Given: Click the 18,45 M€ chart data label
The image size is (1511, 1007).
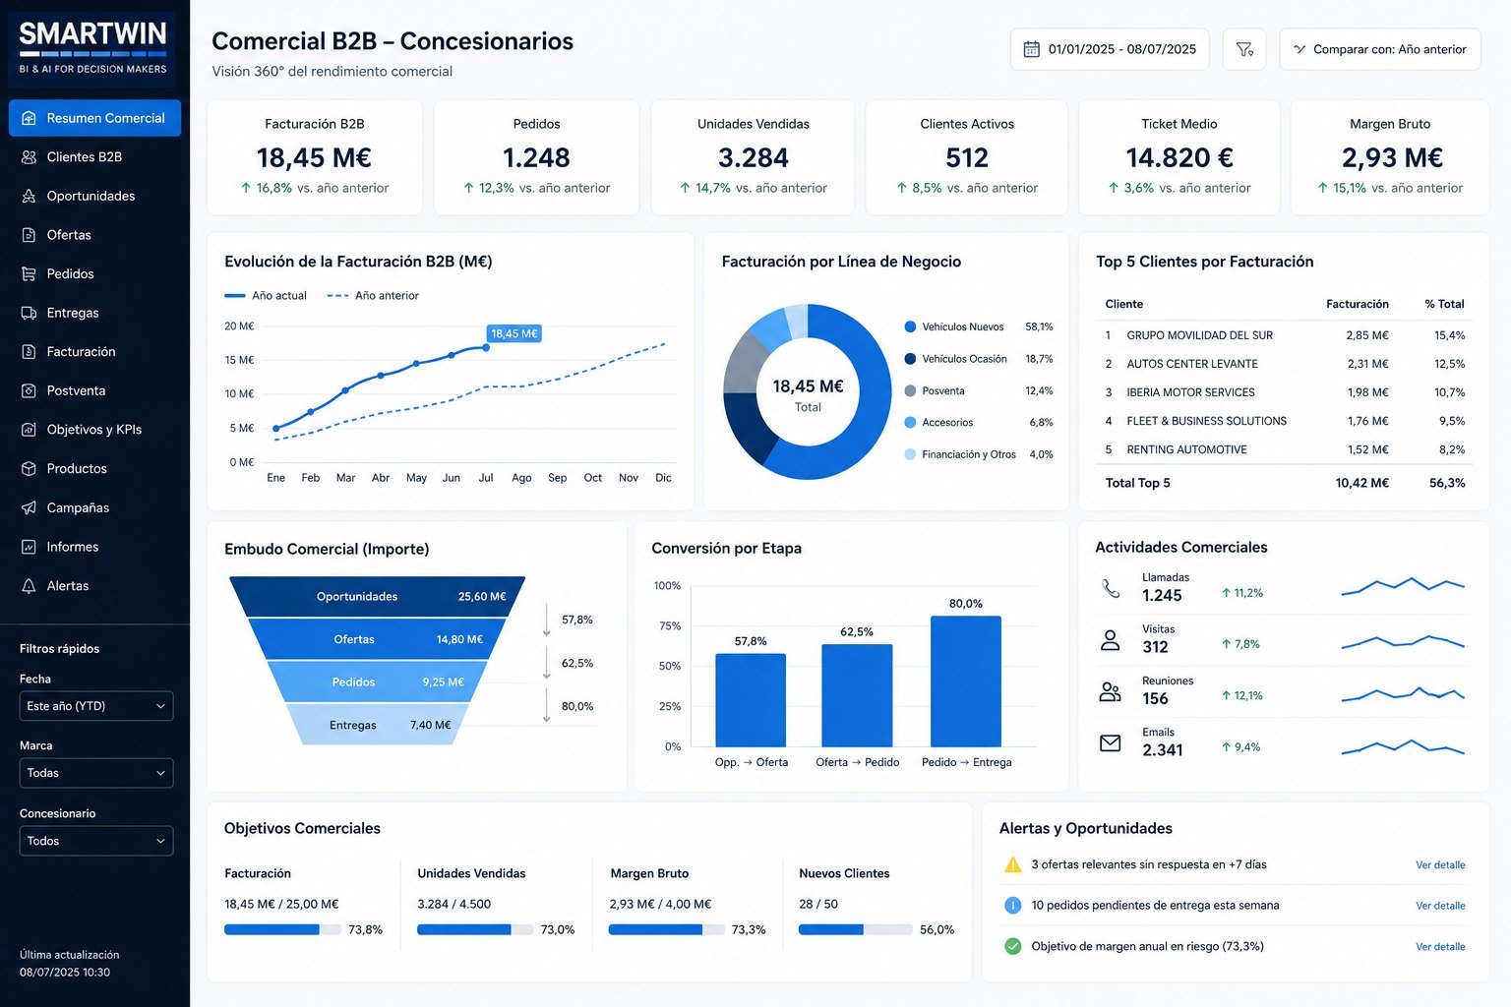Looking at the screenshot, I should coord(514,334).
